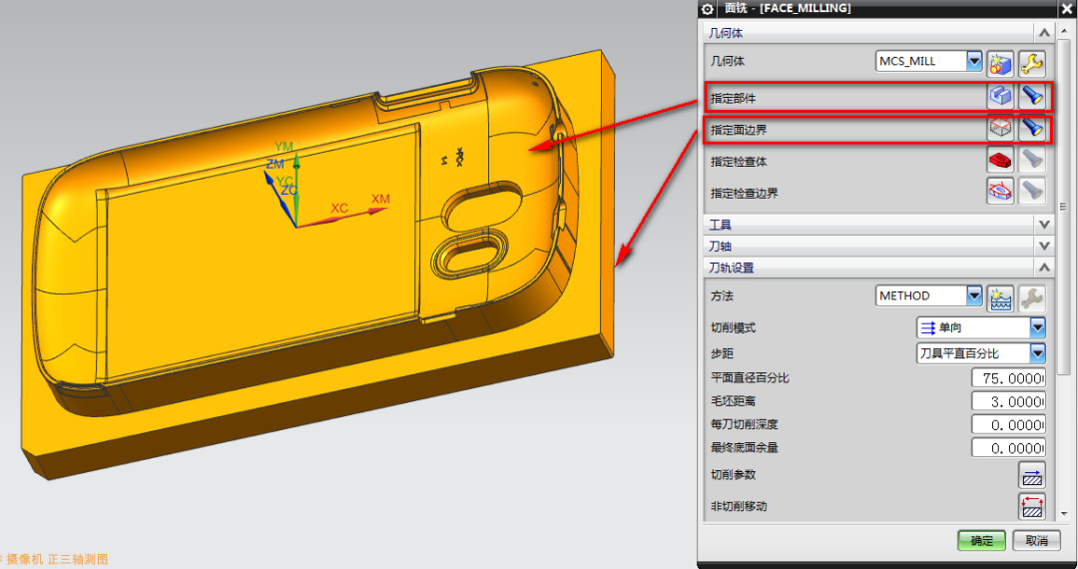Click the specify check body (指定检查体) icon
This screenshot has height=569, width=1078.
pyautogui.click(x=1000, y=160)
